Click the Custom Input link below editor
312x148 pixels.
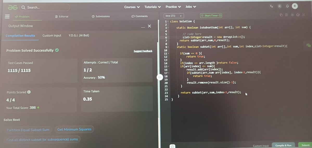pos(261,146)
